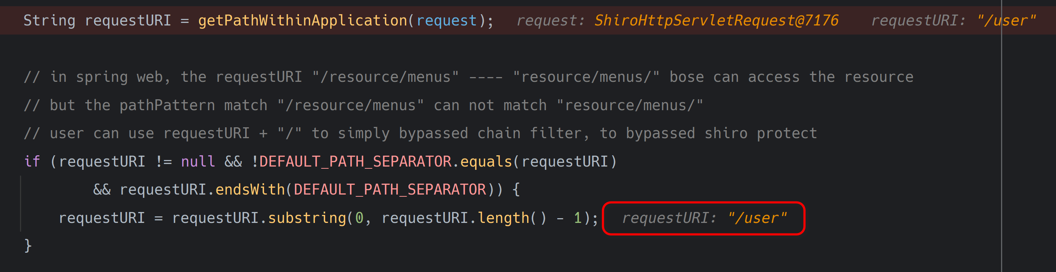This screenshot has height=272, width=1056.
Task: Click comment line about pathPattern match
Action: (364, 105)
